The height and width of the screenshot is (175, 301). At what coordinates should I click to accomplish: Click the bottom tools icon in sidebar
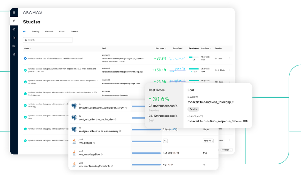(x=14, y=54)
